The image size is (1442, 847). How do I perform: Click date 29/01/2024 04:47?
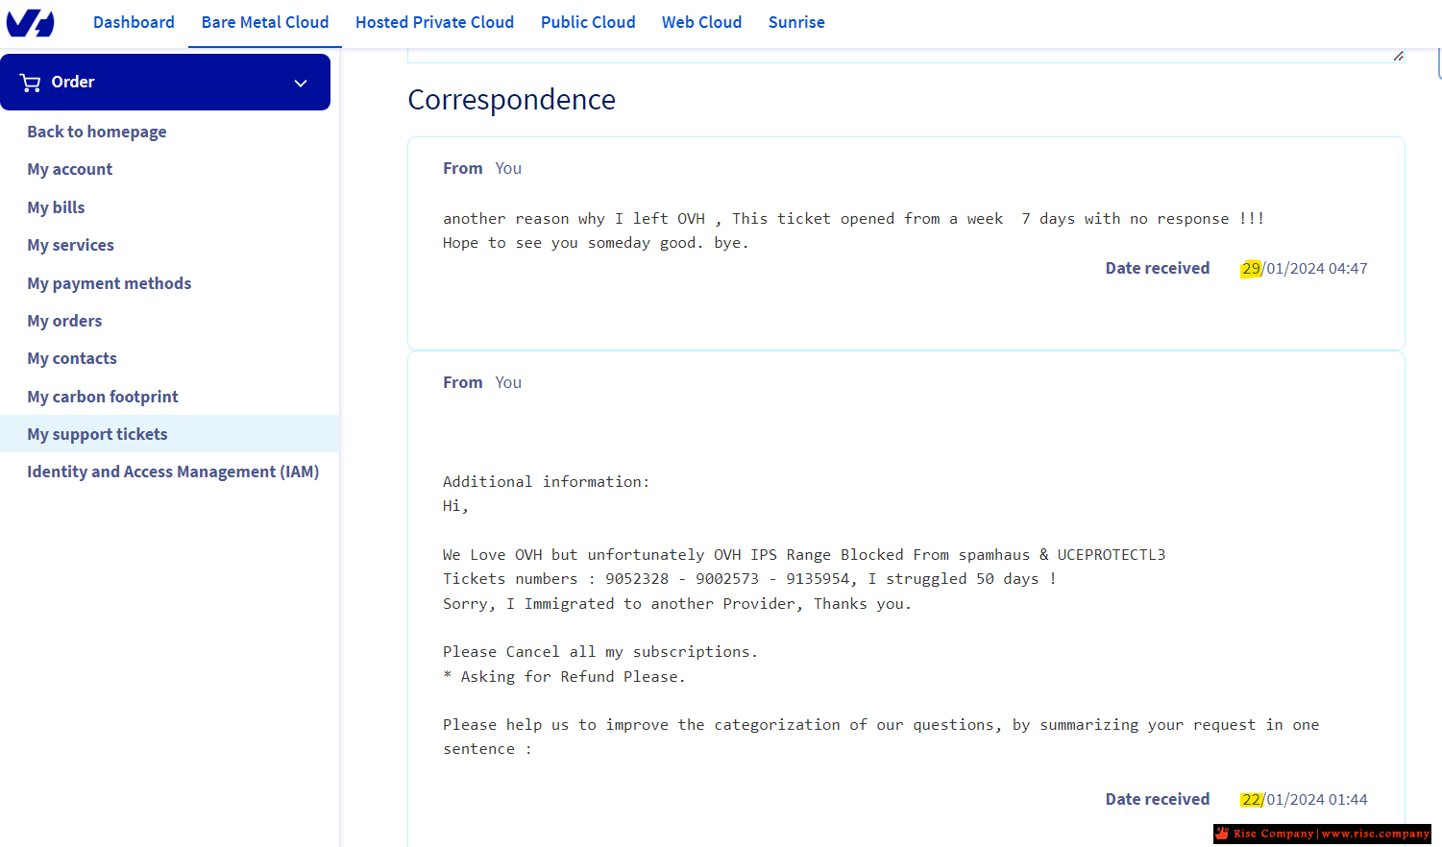point(1304,269)
